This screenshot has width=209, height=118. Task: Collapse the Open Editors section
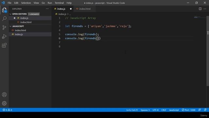(10, 14)
